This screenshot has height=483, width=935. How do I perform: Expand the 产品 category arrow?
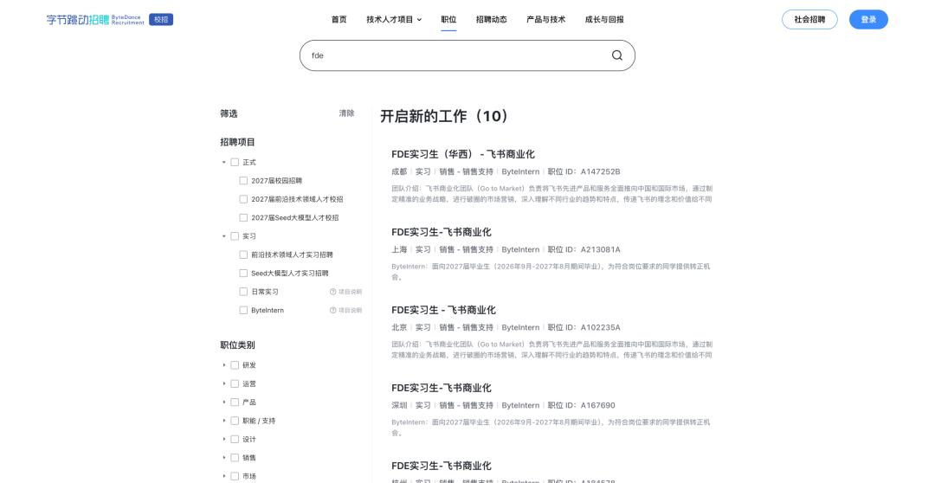tap(224, 402)
